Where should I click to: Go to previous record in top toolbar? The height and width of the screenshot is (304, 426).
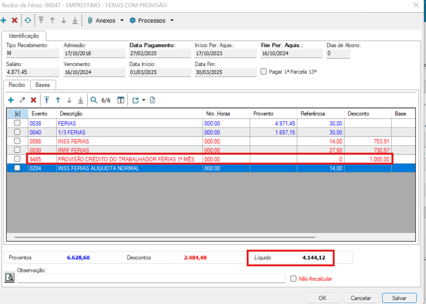(x=52, y=20)
